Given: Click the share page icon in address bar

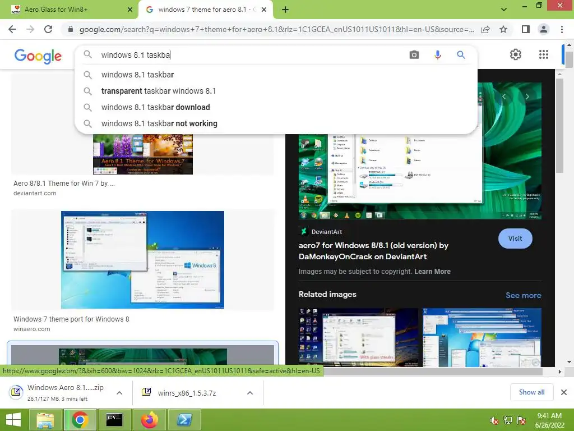Looking at the screenshot, I should pos(485,29).
